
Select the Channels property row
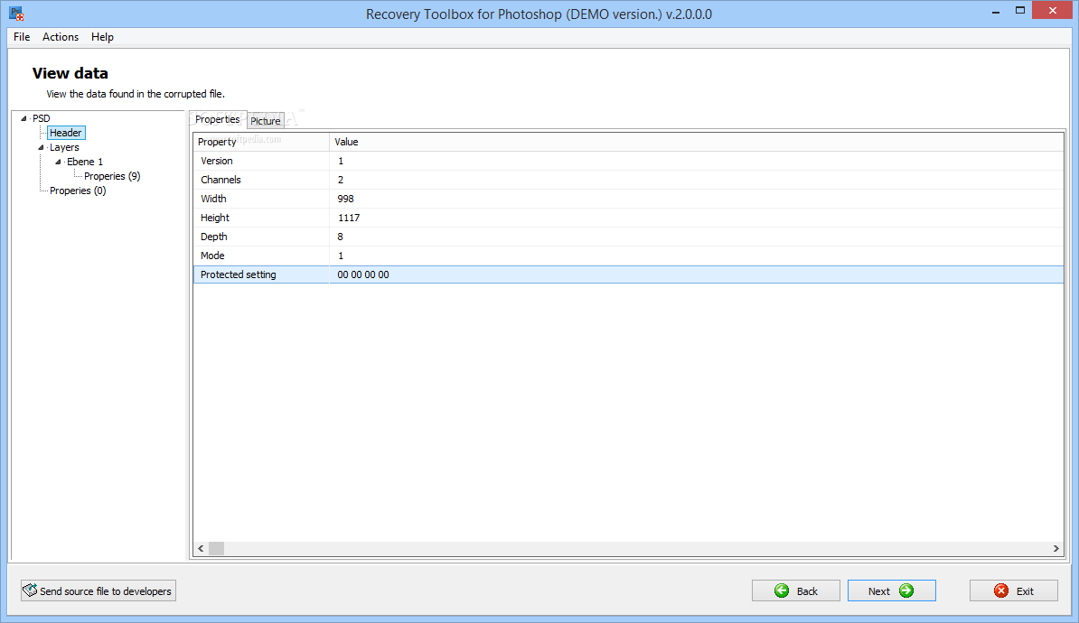(x=628, y=180)
